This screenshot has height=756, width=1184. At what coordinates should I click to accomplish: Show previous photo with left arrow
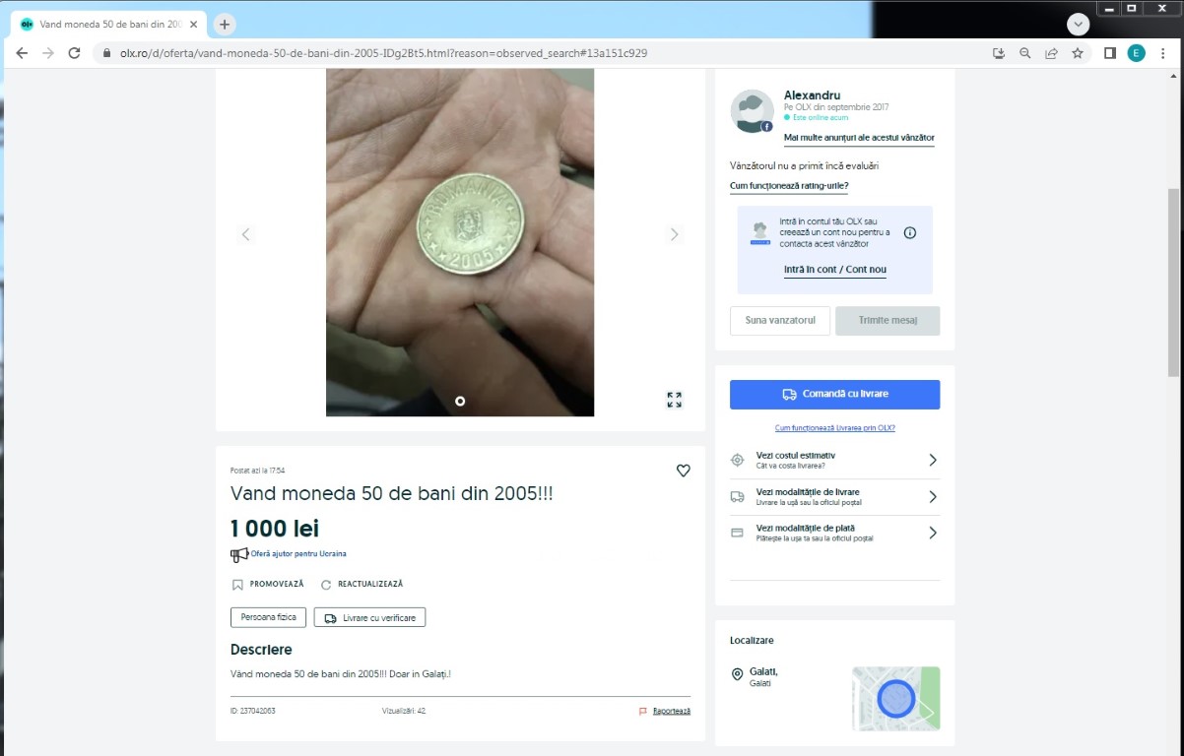(246, 234)
